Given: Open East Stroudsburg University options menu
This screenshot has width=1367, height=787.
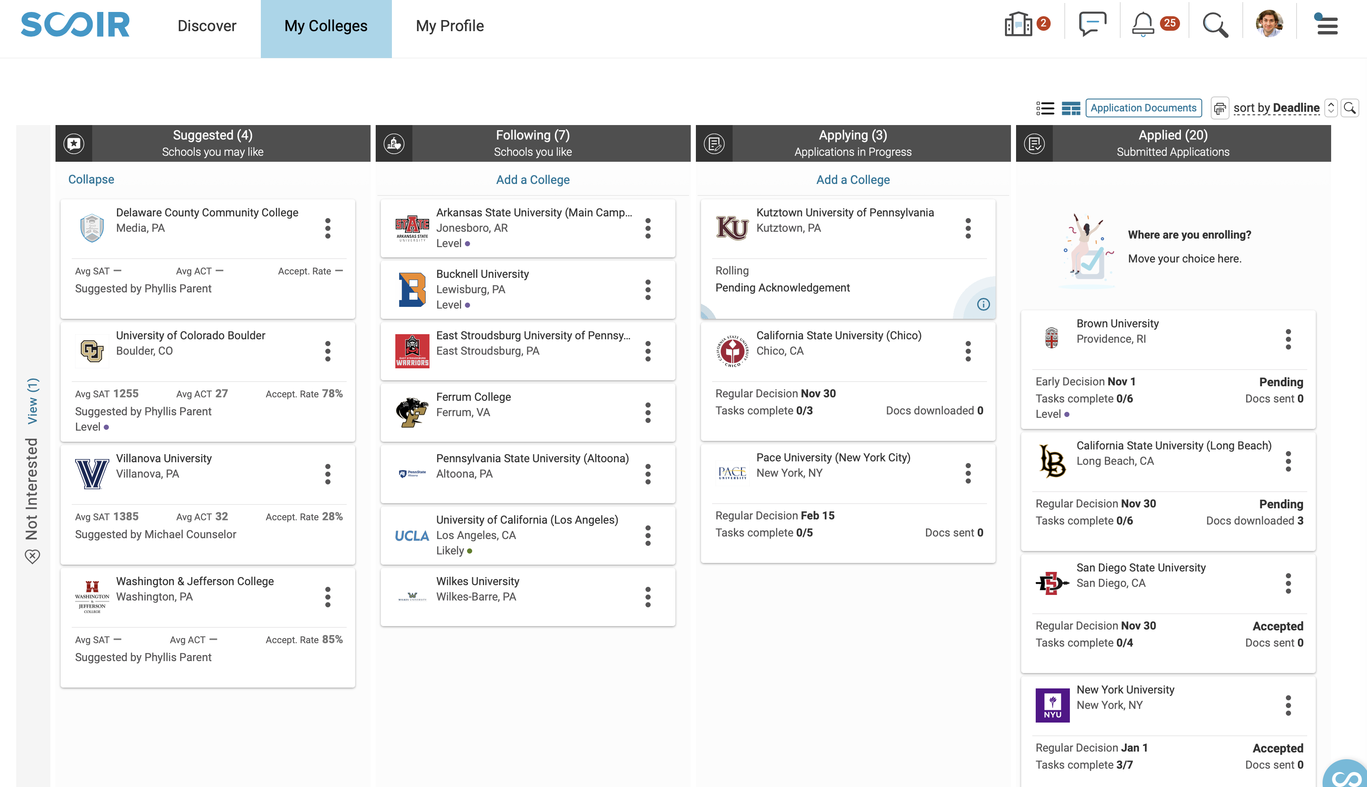Looking at the screenshot, I should click(x=648, y=351).
